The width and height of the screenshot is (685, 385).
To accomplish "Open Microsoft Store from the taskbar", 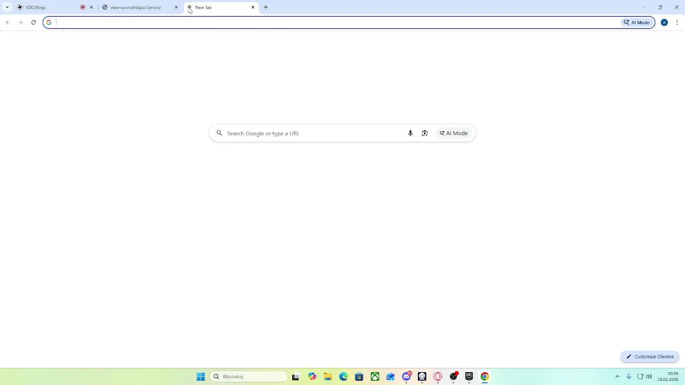I will 359,376.
